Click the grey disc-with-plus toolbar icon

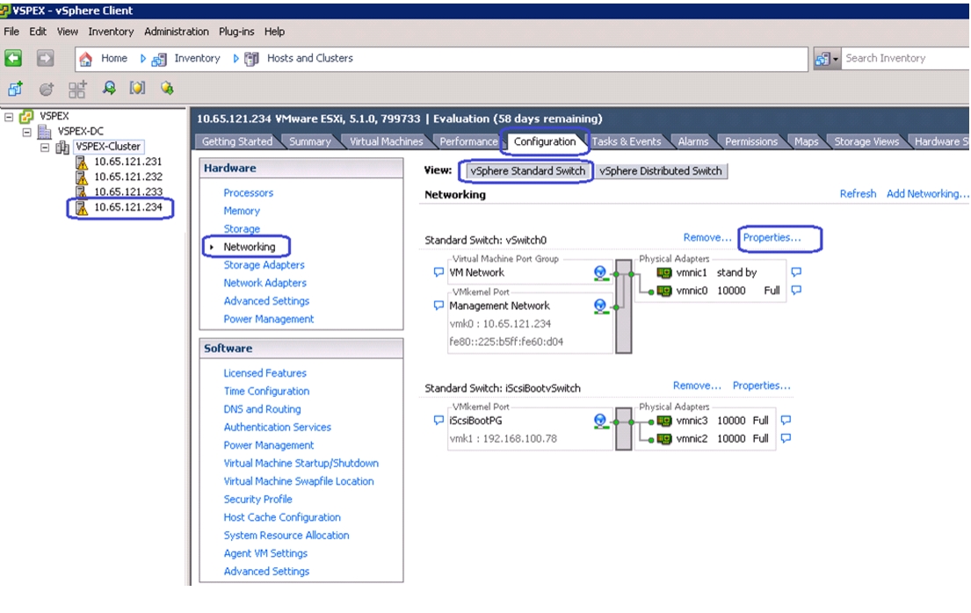(x=47, y=89)
